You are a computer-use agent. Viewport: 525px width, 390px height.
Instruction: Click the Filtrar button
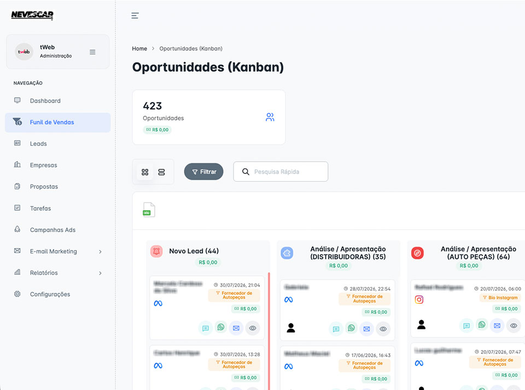[x=203, y=172]
